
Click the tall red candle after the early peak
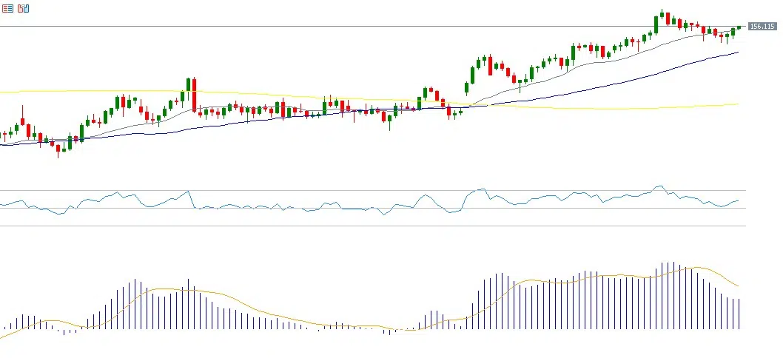point(195,95)
